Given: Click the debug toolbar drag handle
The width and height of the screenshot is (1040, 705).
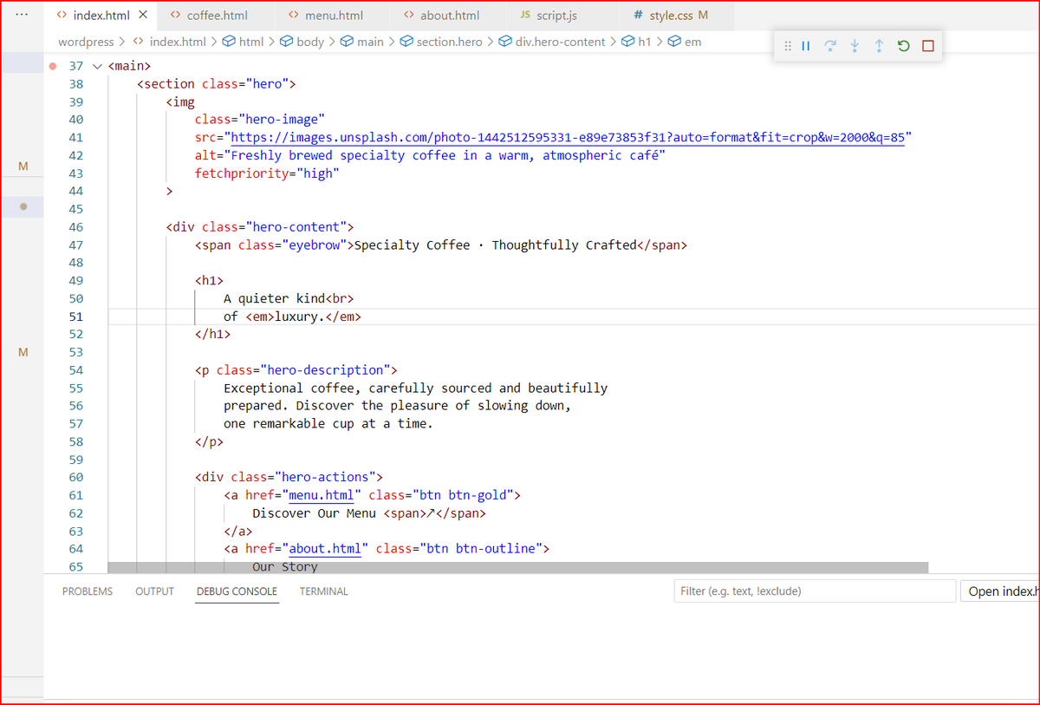Looking at the screenshot, I should (x=788, y=46).
